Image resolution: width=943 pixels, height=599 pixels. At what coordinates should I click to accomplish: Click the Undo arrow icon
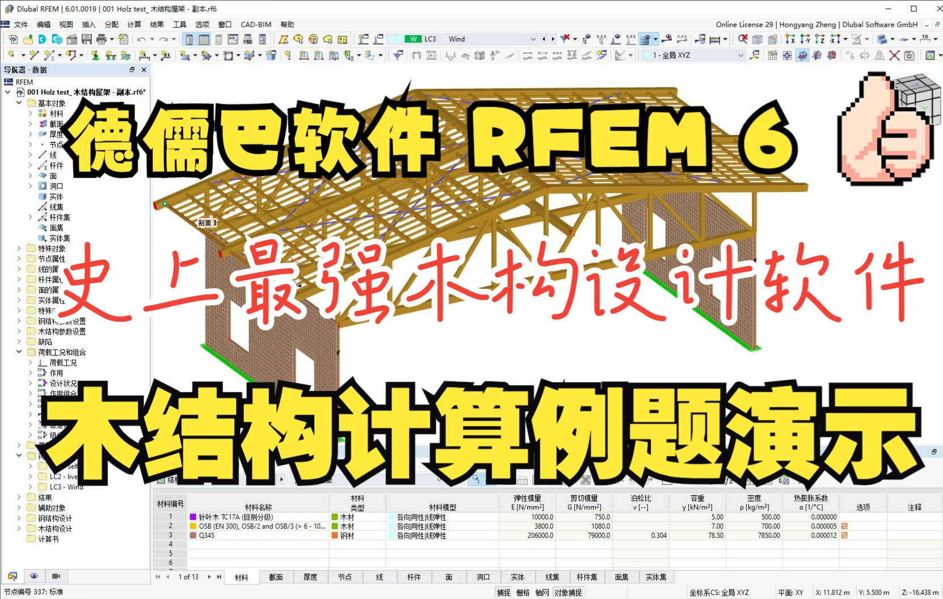pyautogui.click(x=141, y=39)
